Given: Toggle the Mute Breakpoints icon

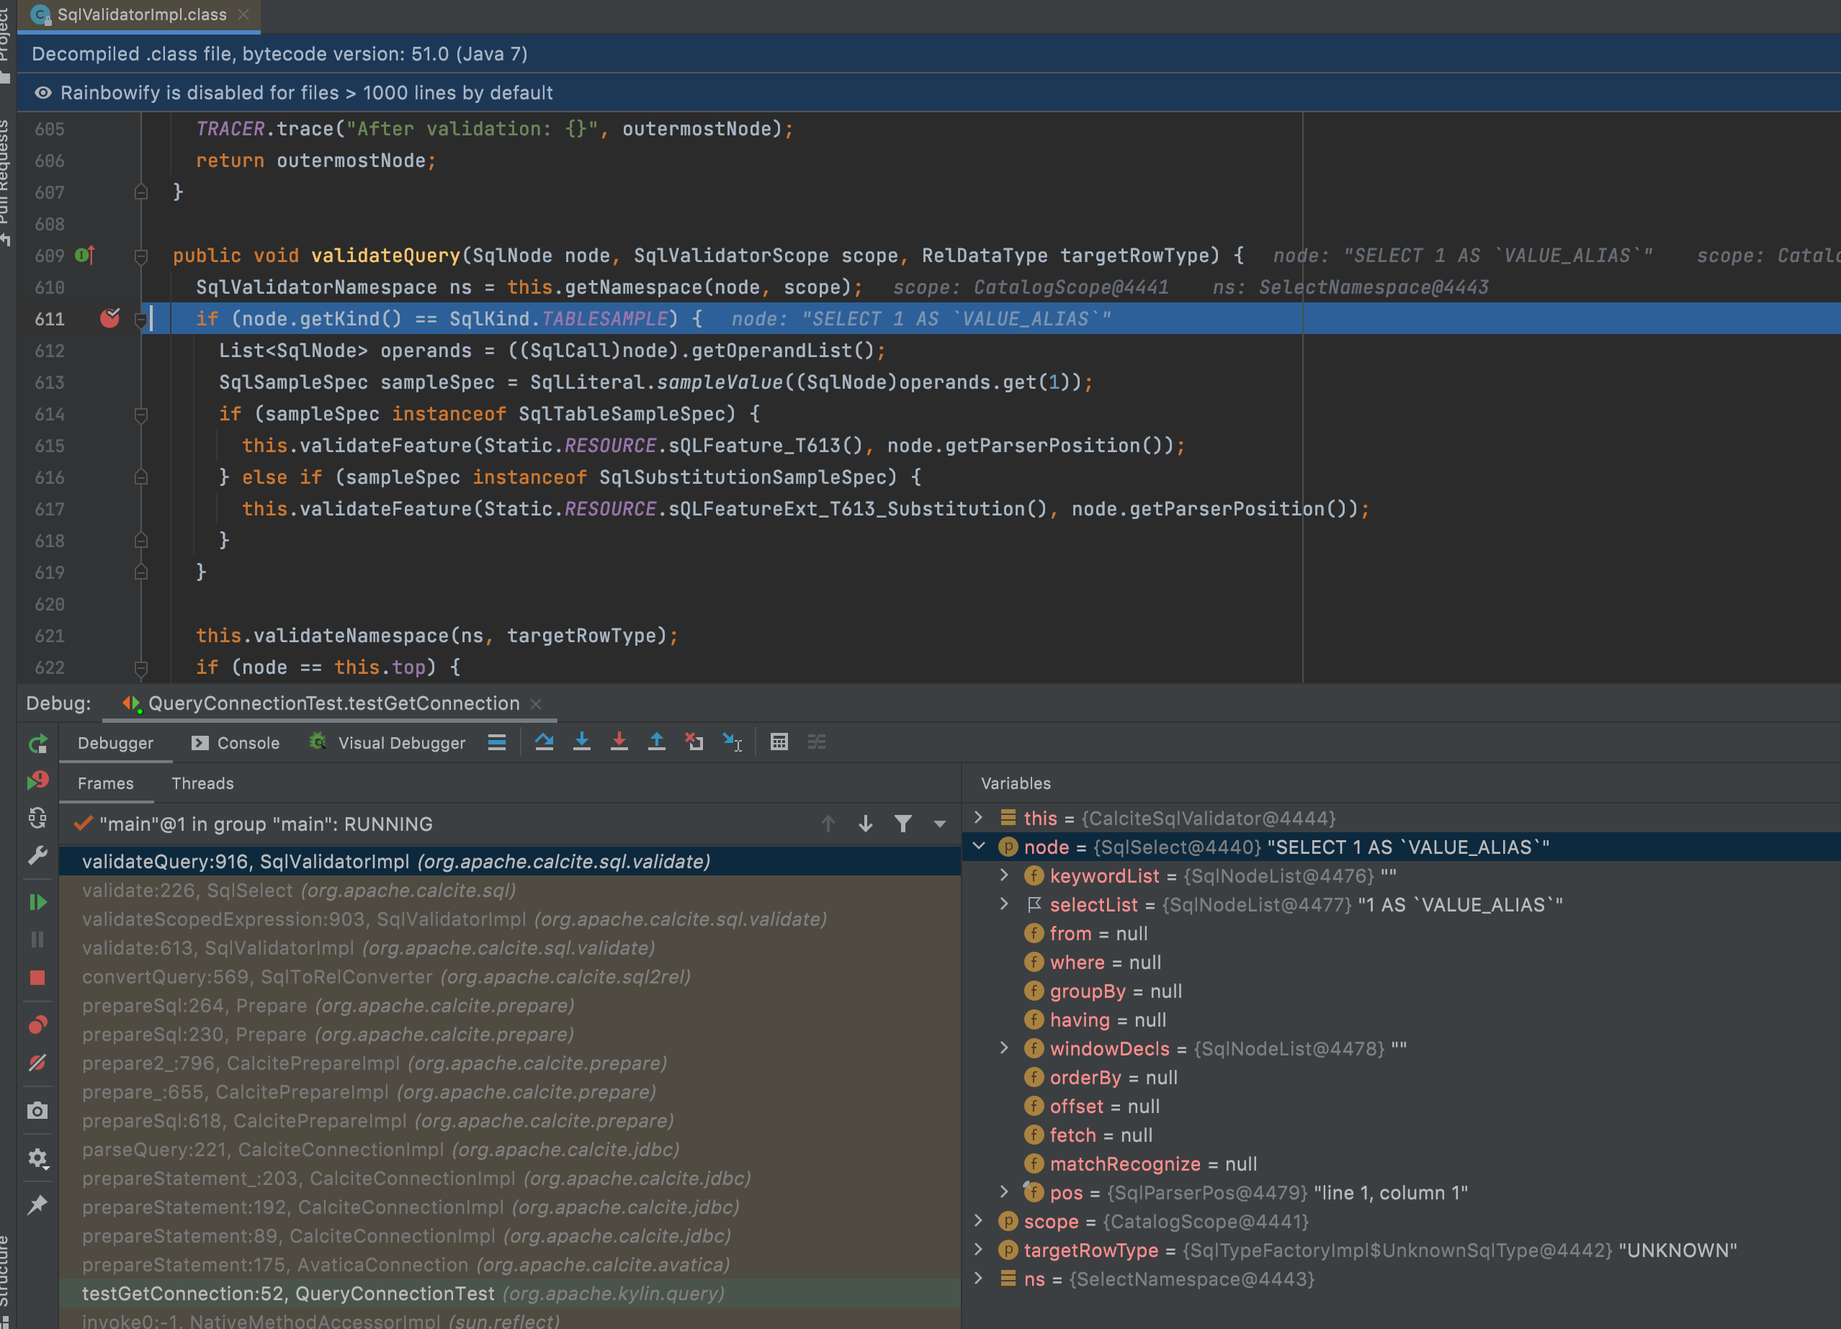Looking at the screenshot, I should click(x=37, y=1062).
